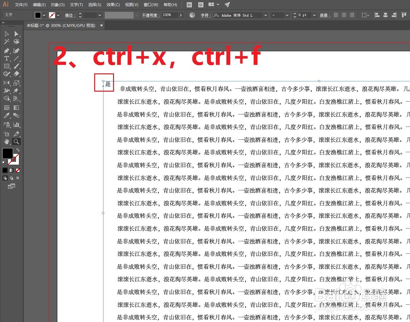Open the 编辑(E) menu

click(39, 5)
